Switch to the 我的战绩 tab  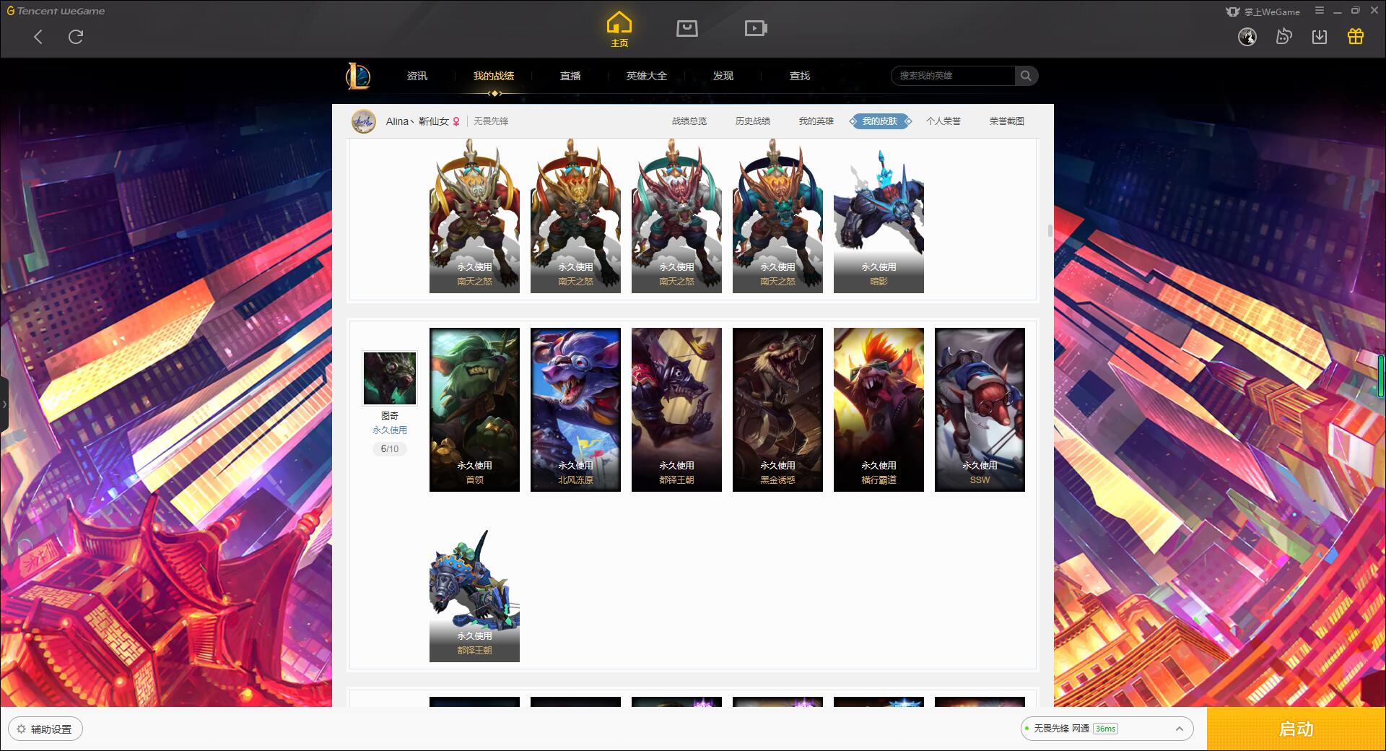(494, 76)
